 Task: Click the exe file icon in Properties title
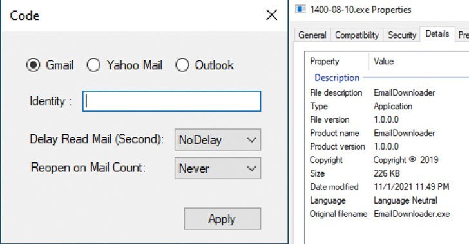click(x=301, y=9)
